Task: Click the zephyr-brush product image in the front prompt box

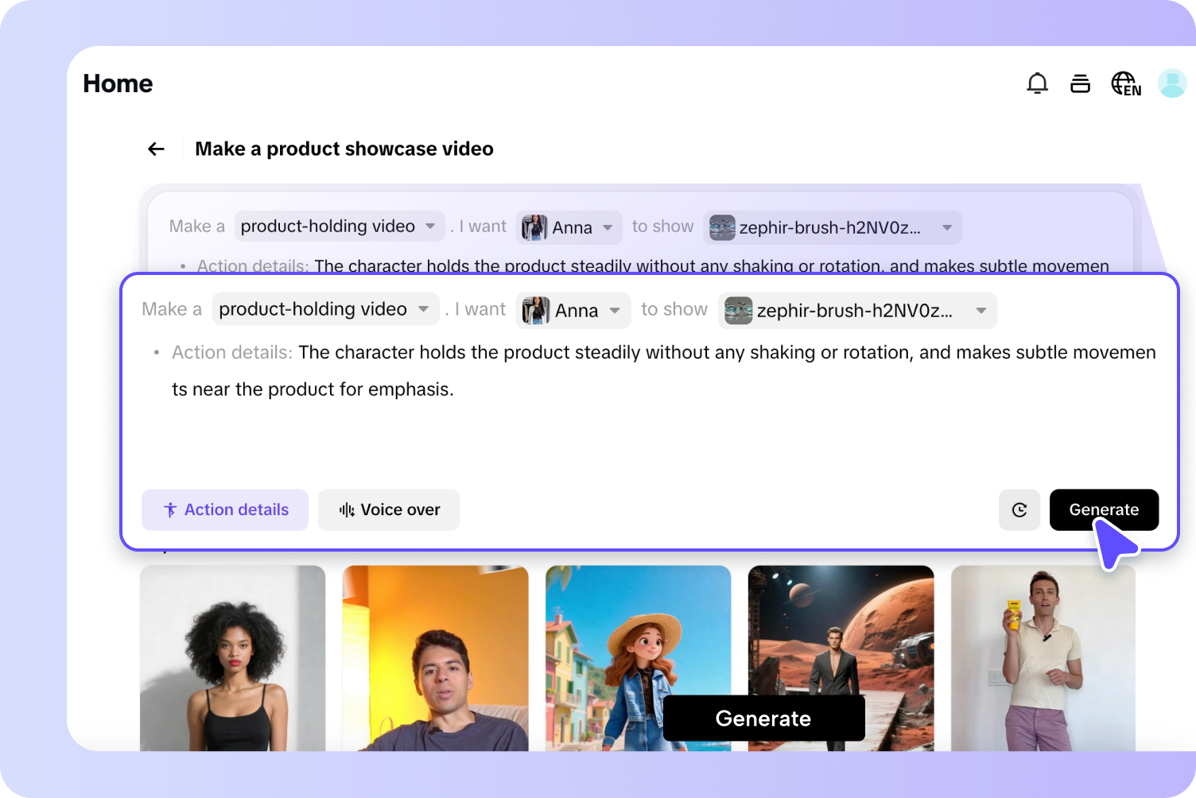Action: 739,311
